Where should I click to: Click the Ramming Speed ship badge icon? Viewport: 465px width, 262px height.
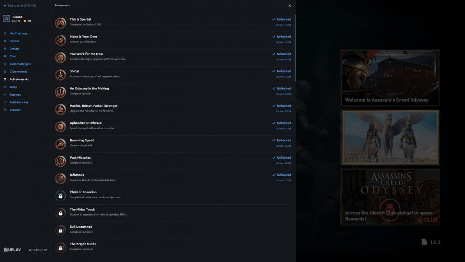tap(60, 144)
